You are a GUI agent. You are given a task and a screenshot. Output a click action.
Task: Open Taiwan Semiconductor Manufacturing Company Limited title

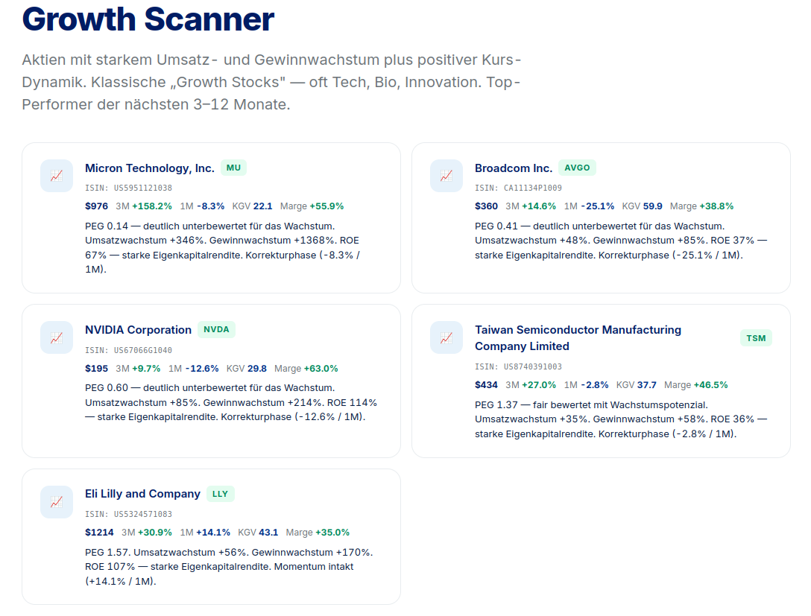(x=578, y=338)
